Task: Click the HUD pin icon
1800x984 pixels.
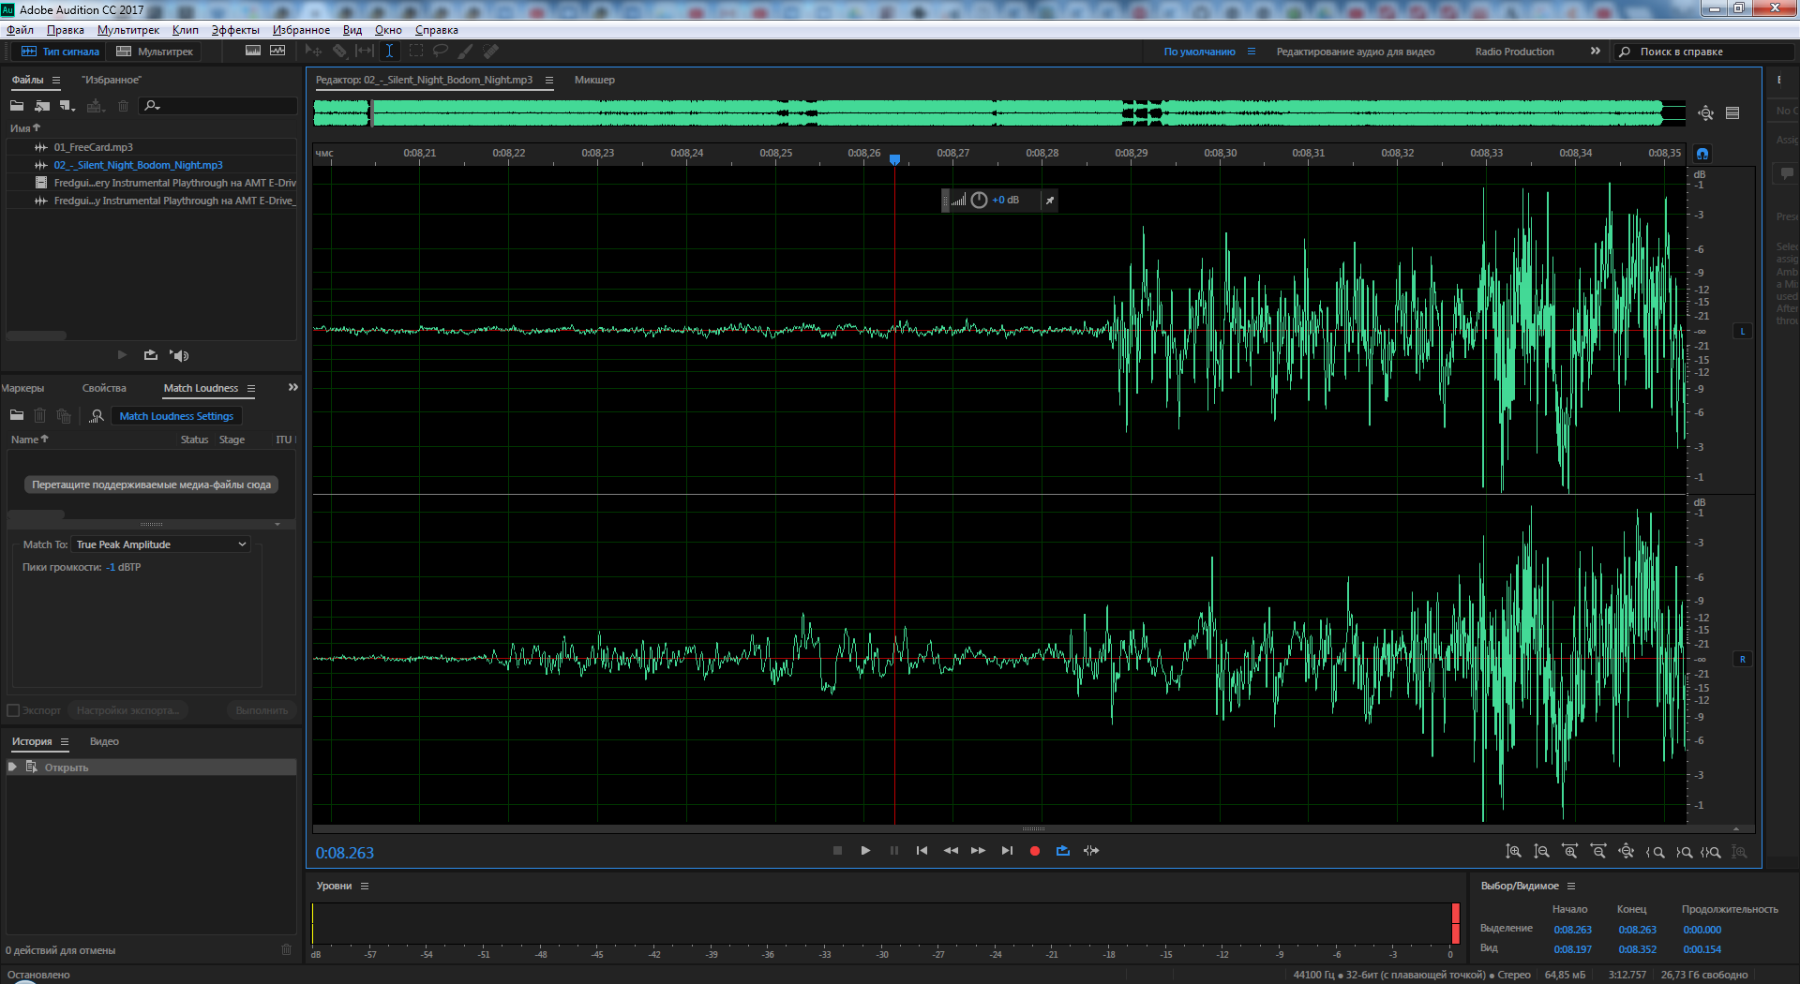Action: pyautogui.click(x=1050, y=200)
